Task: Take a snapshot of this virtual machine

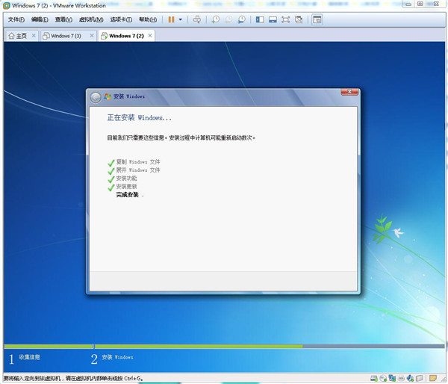Action: click(216, 19)
